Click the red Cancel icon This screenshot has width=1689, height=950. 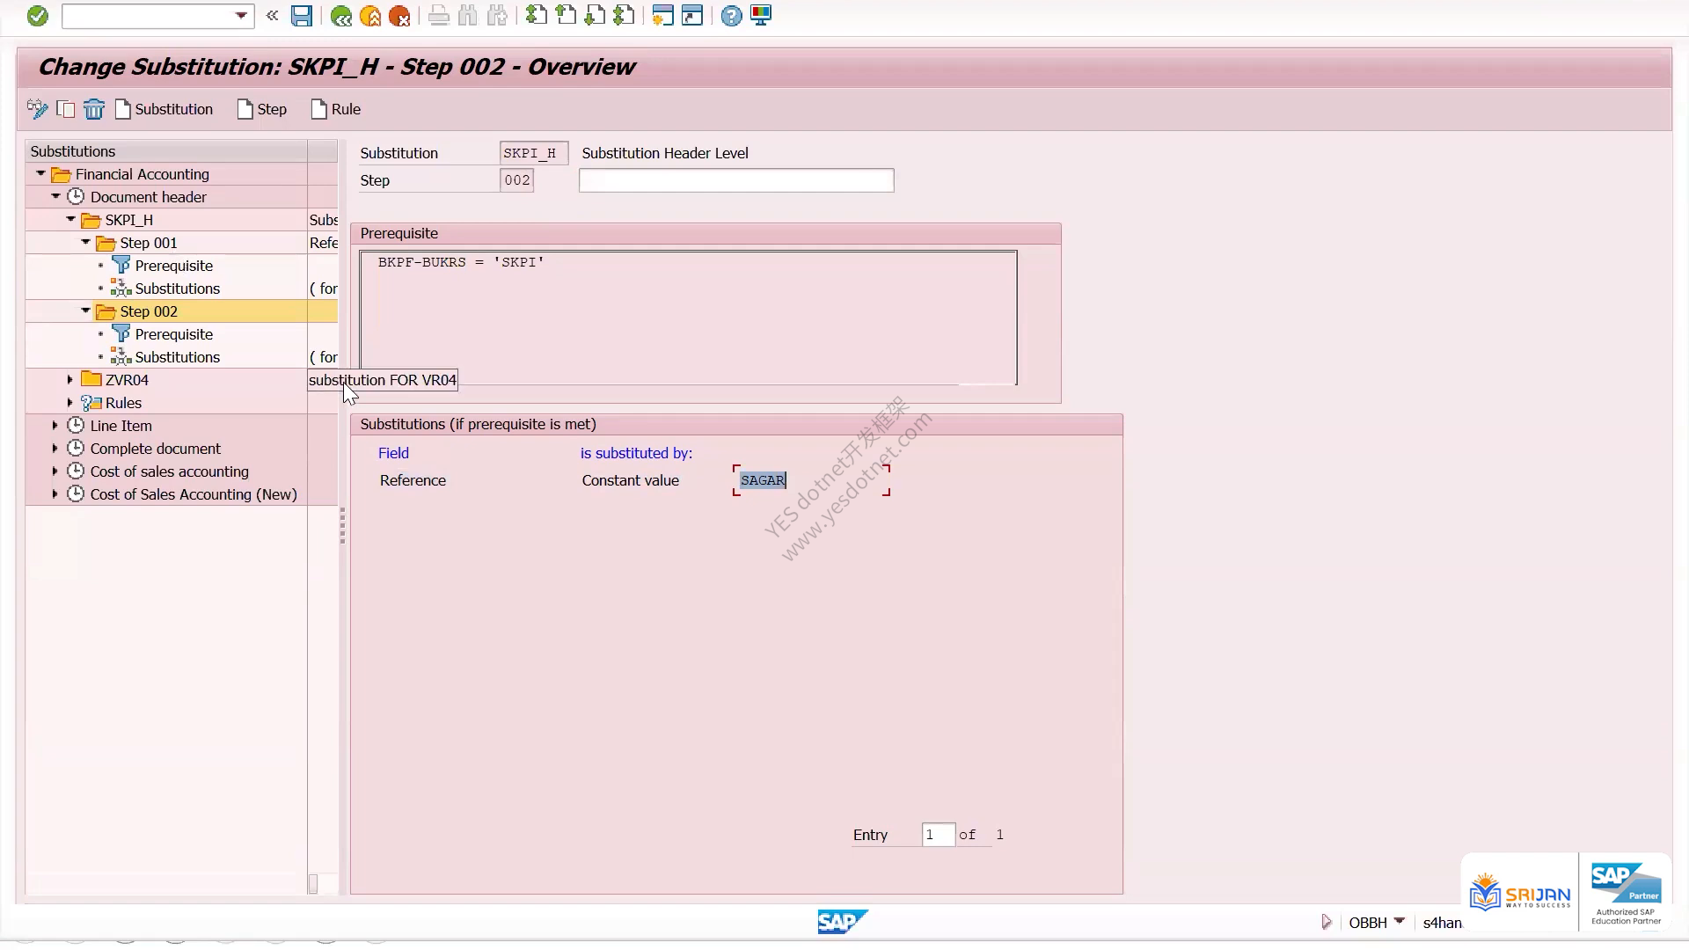(399, 16)
